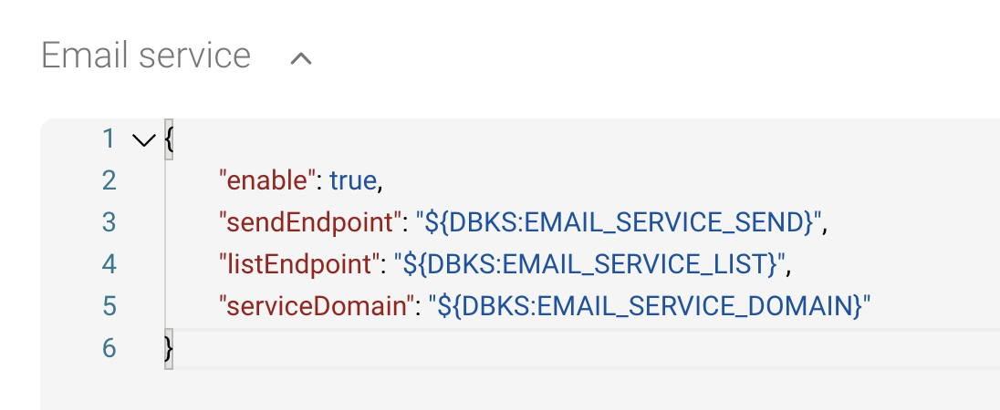
Task: Click line number 5 in the gutter
Action: click(109, 306)
